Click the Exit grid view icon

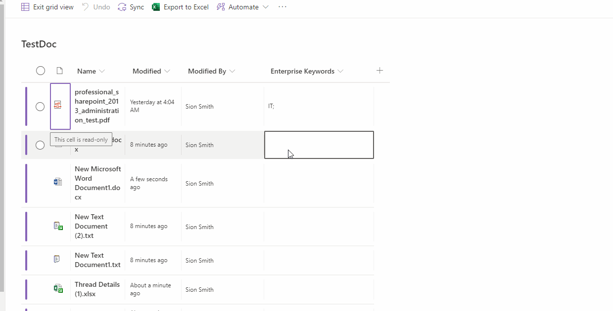[25, 7]
